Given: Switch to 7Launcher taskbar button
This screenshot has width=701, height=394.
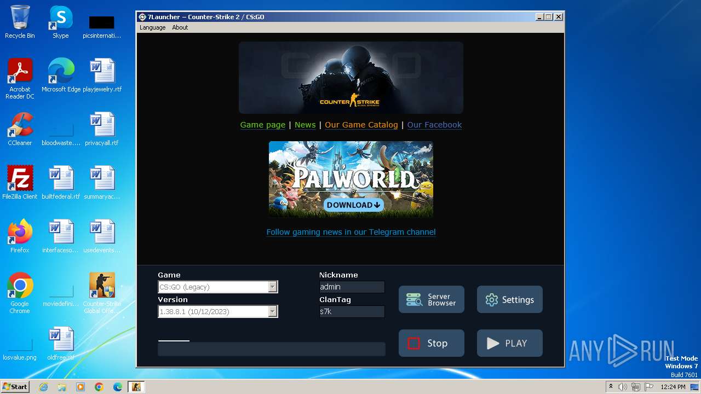Looking at the screenshot, I should (x=136, y=387).
